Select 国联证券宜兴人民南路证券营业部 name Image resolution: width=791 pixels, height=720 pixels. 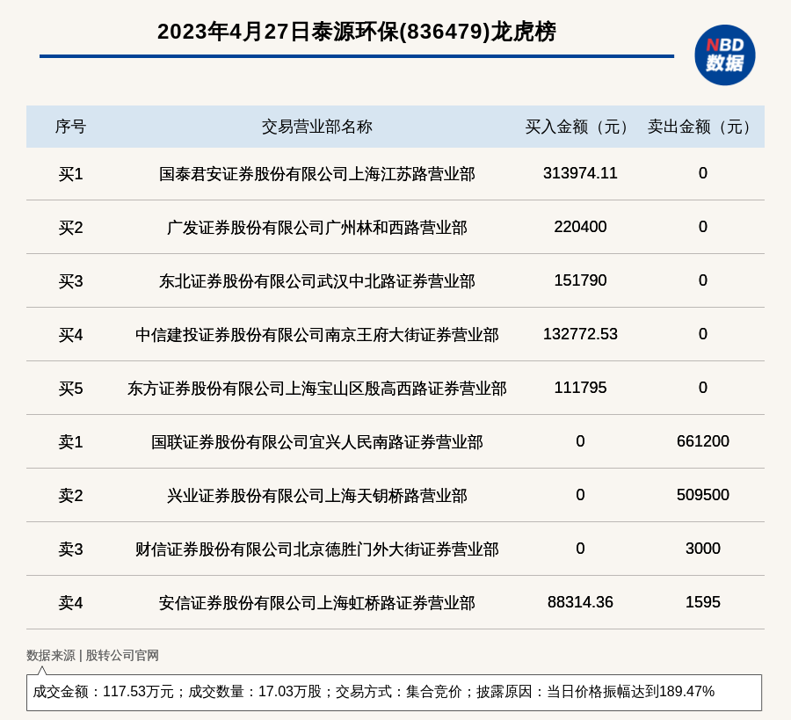tap(316, 442)
